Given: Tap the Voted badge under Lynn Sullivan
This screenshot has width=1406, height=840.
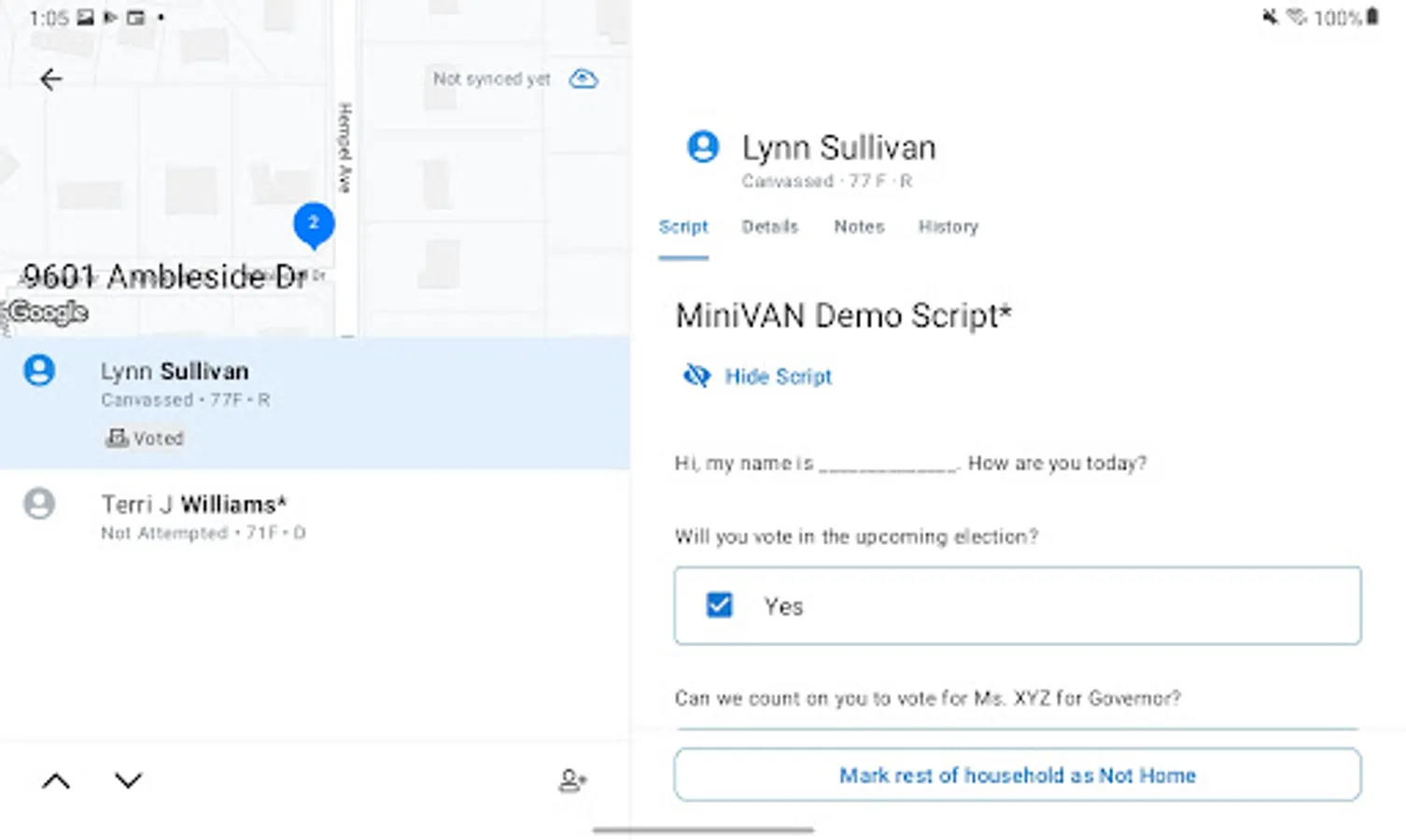Looking at the screenshot, I should pyautogui.click(x=145, y=438).
